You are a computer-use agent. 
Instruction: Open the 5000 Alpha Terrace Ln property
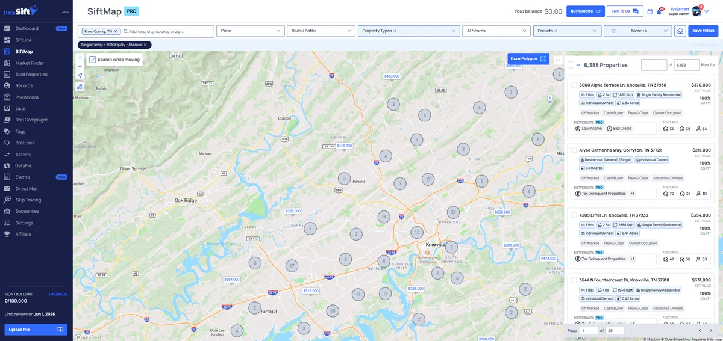[622, 85]
